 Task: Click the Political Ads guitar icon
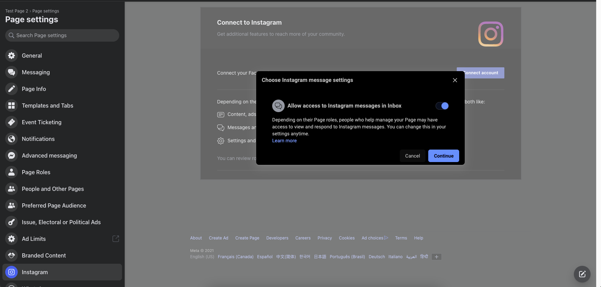pyautogui.click(x=11, y=222)
